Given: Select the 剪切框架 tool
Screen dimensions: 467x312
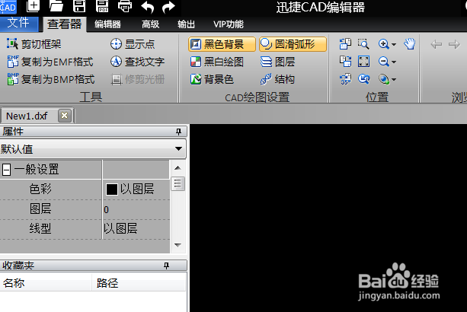Looking at the screenshot, I should (x=34, y=44).
